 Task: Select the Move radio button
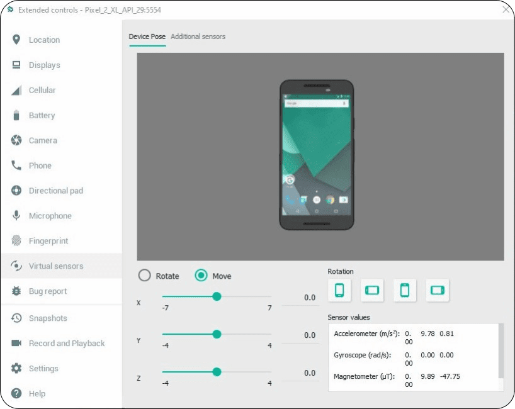[201, 276]
